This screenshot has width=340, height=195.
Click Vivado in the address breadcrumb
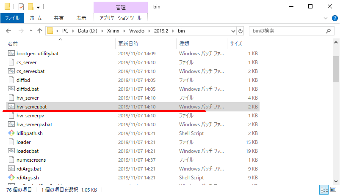(x=137, y=31)
